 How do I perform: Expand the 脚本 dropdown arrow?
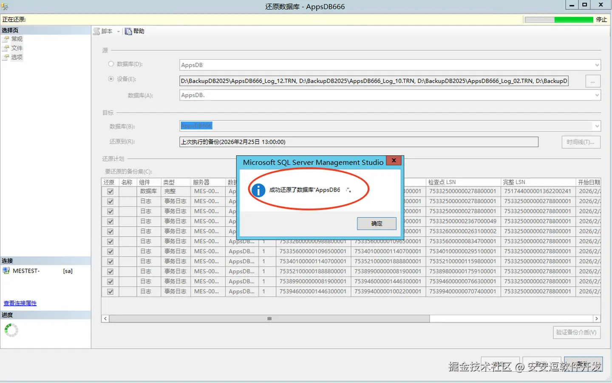[119, 31]
